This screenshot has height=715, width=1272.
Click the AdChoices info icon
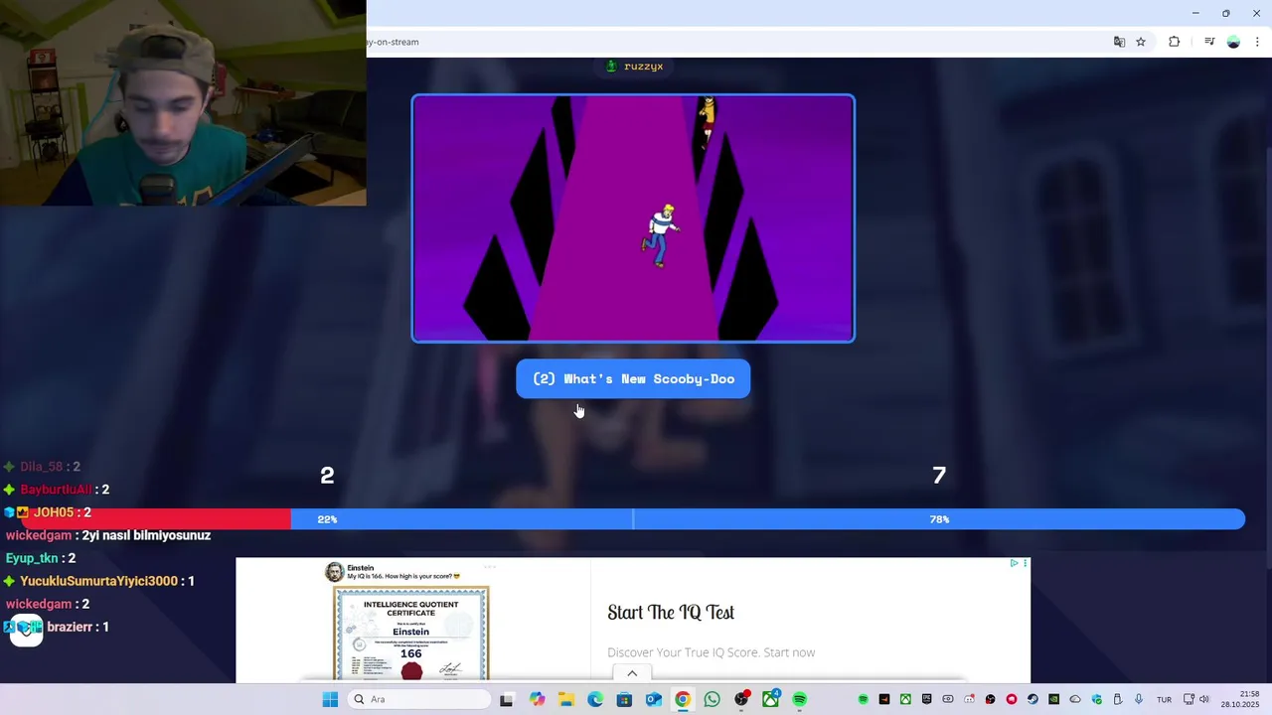click(1014, 563)
